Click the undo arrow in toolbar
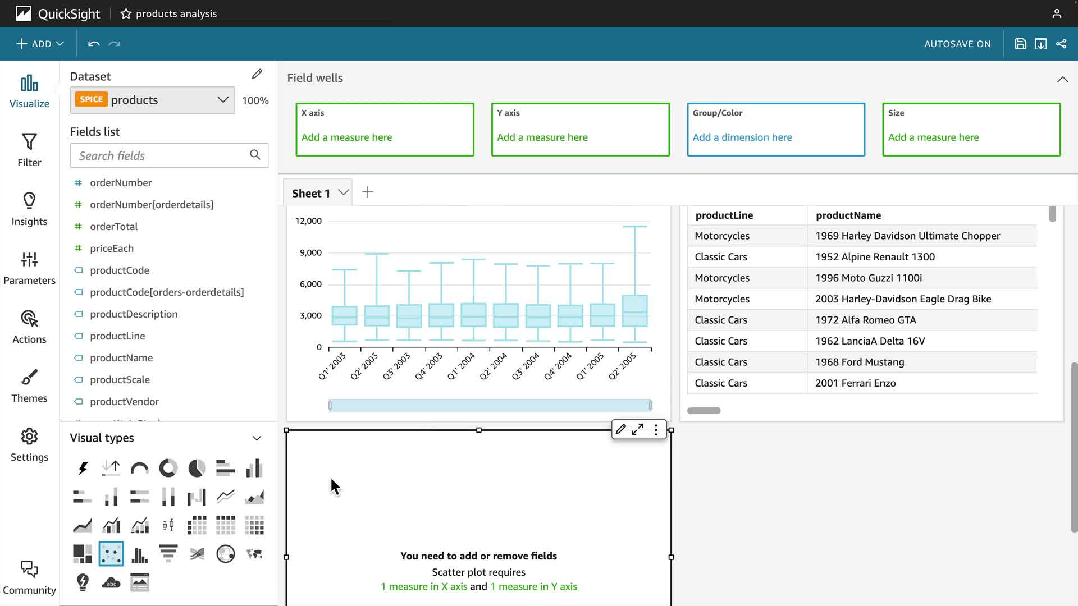This screenshot has height=606, width=1078. tap(94, 44)
